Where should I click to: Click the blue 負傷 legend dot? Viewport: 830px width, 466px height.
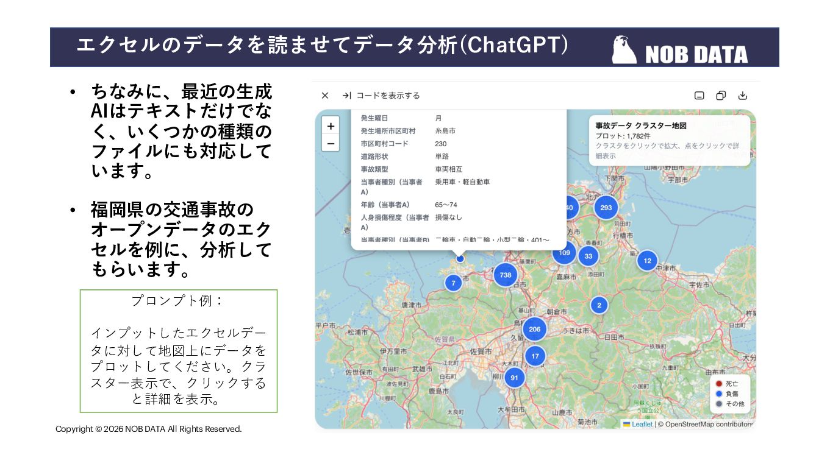click(719, 394)
